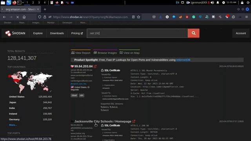Open the Browse Images tab
This screenshot has width=251, height=141.
click(105, 53)
